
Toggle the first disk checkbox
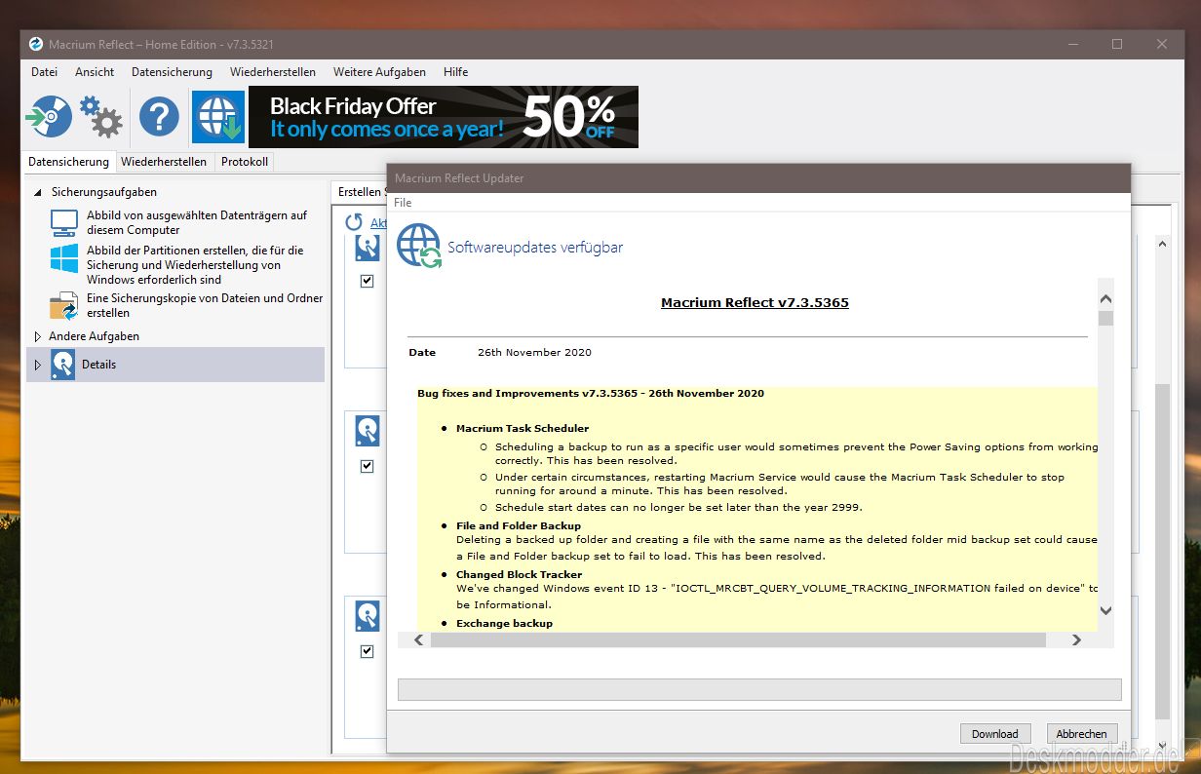pyautogui.click(x=368, y=281)
